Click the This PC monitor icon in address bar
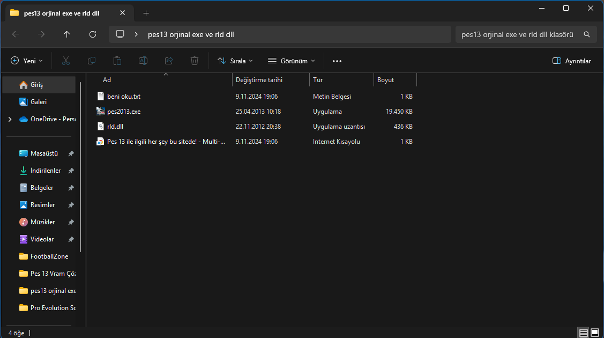This screenshot has height=338, width=604. [120, 34]
